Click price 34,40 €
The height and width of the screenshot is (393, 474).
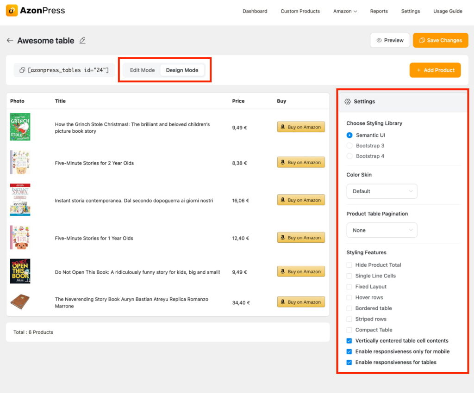point(241,303)
